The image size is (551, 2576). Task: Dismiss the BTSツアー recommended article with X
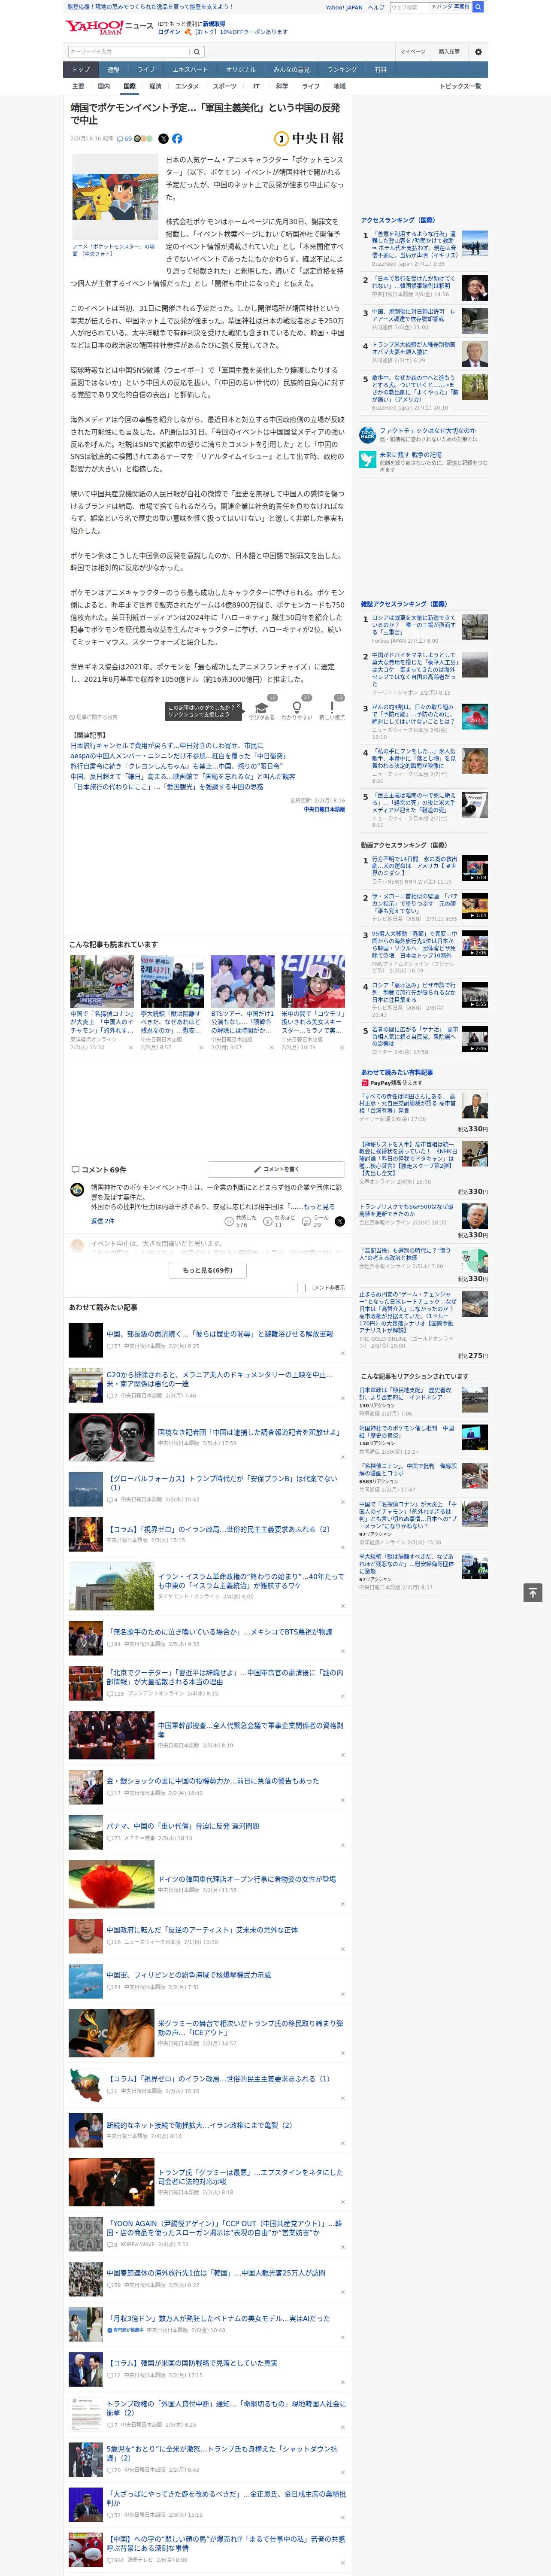tap(271, 1048)
